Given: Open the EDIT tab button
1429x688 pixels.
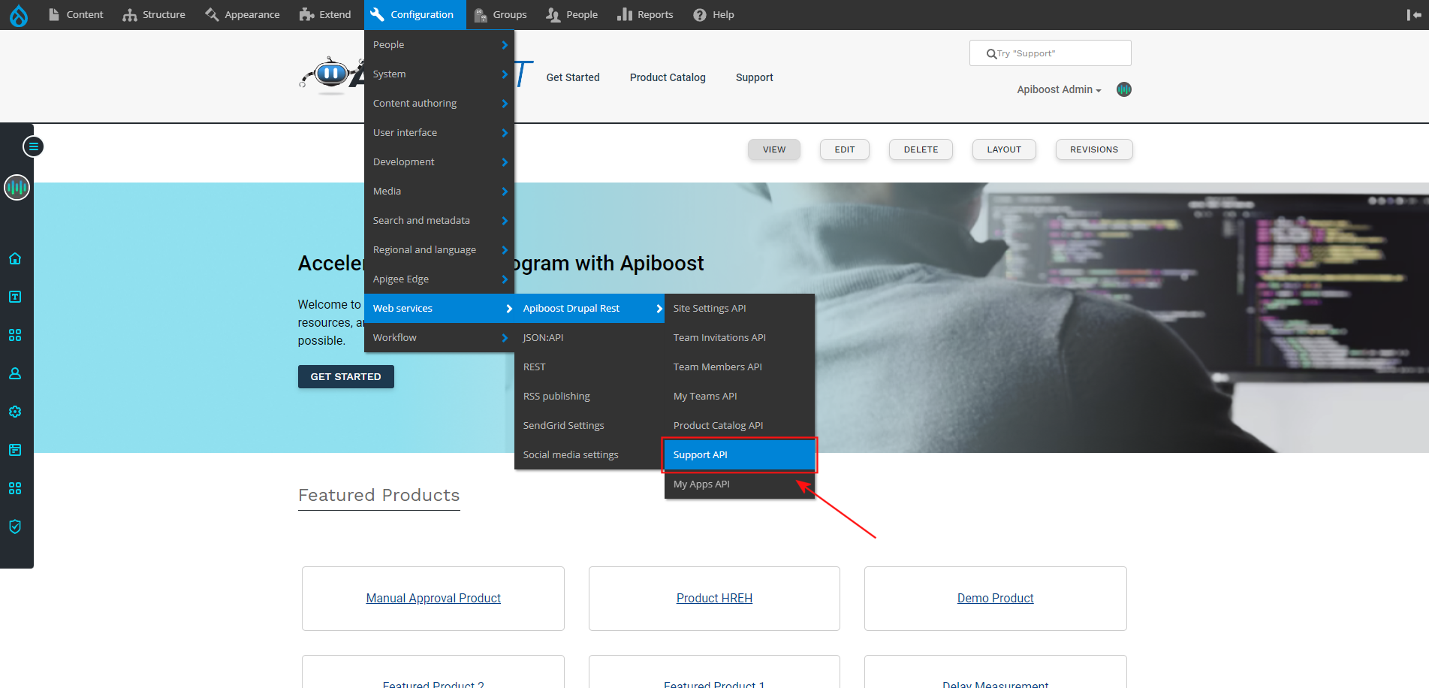Looking at the screenshot, I should tap(845, 149).
